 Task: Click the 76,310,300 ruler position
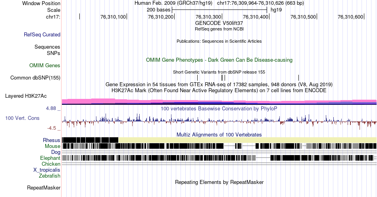pos(208,17)
